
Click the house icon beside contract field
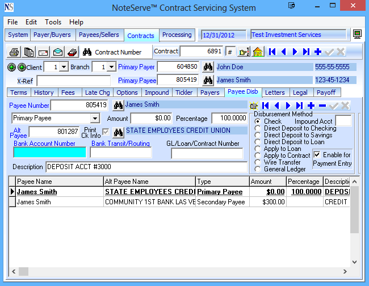click(257, 52)
